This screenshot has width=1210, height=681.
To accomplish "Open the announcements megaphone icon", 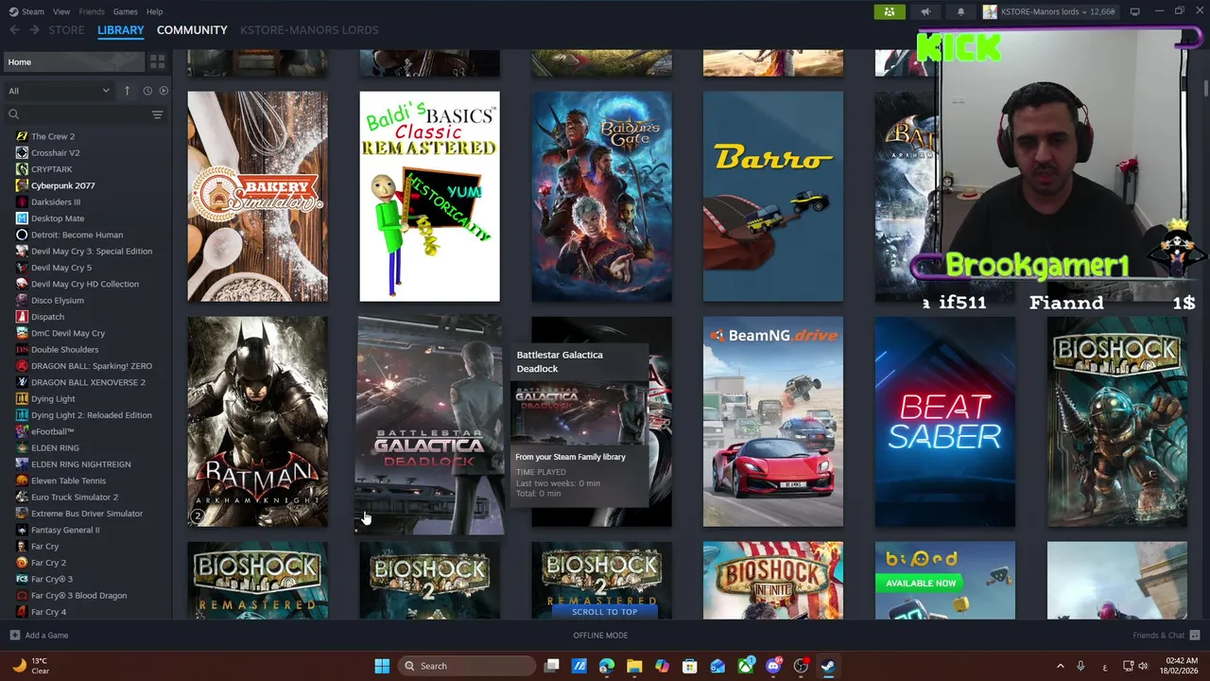I will pos(925,11).
